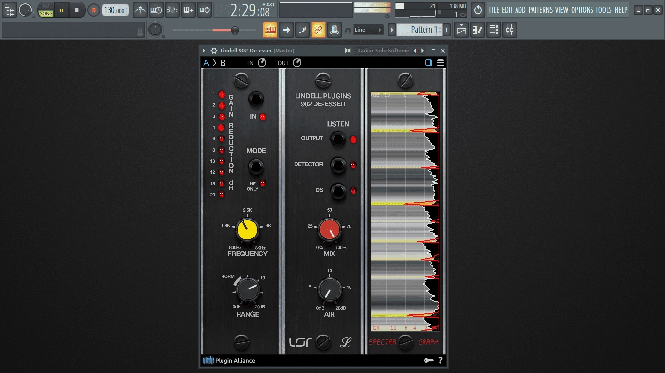Toggle the orange link multilink icon
Image resolution: width=665 pixels, height=373 pixels.
(x=318, y=30)
